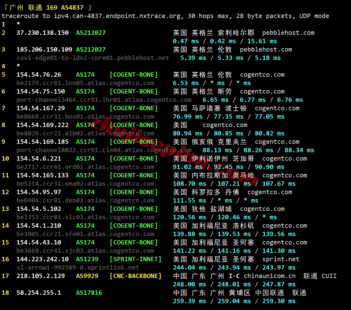Click sprint.net domain at hop 16
351x310 pixels.
281,259
